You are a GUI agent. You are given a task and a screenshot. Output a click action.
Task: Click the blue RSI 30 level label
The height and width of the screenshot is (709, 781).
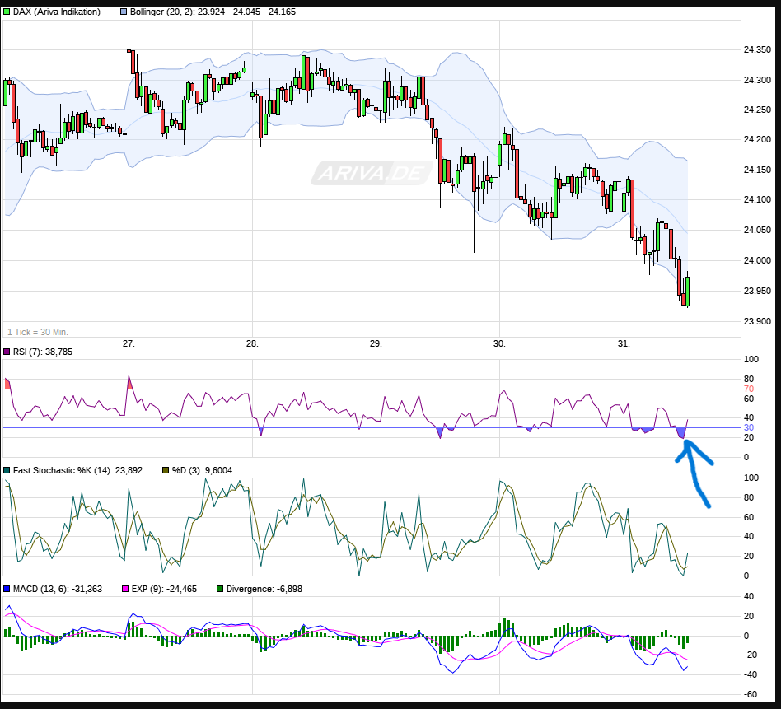pyautogui.click(x=748, y=427)
